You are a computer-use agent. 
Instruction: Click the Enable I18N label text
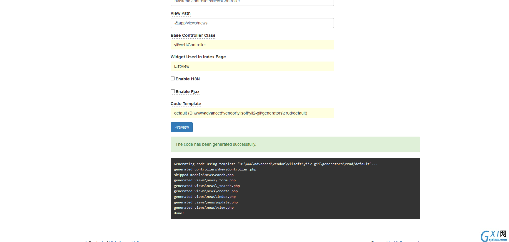pos(188,79)
